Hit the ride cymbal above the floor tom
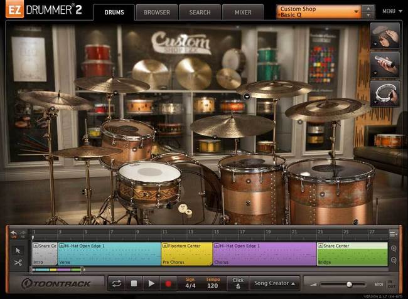The width and height of the screenshot is (408, 299). point(232,126)
